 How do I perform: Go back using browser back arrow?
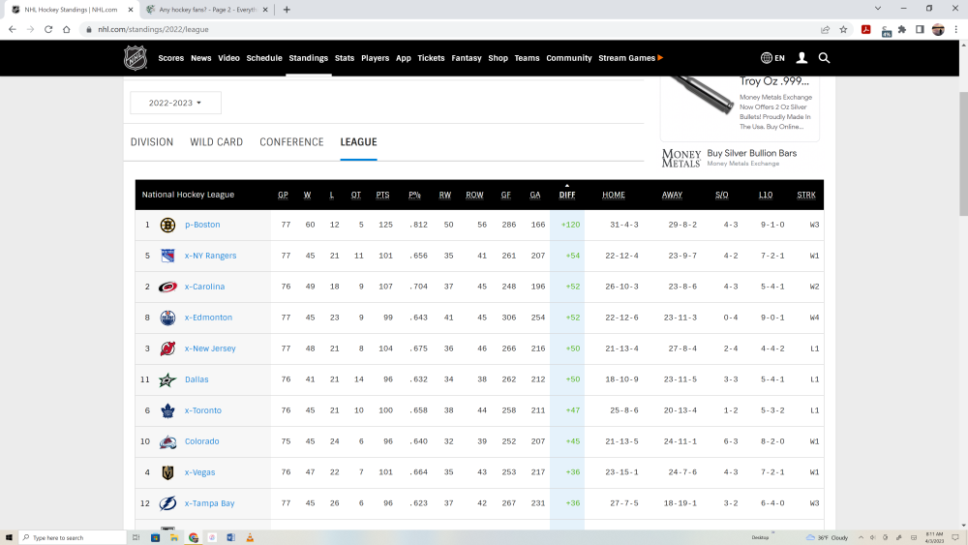(13, 29)
